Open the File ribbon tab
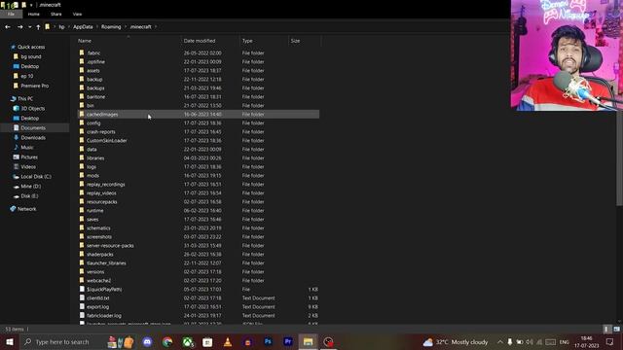This screenshot has width=623, height=350. pyautogui.click(x=11, y=14)
